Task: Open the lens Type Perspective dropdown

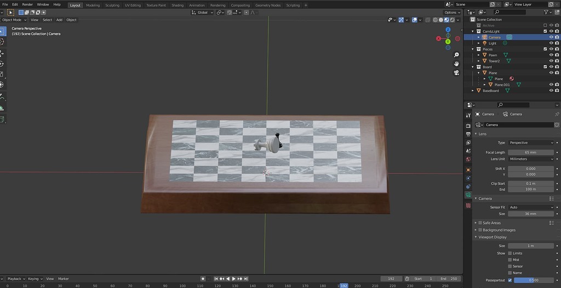Action: point(531,143)
